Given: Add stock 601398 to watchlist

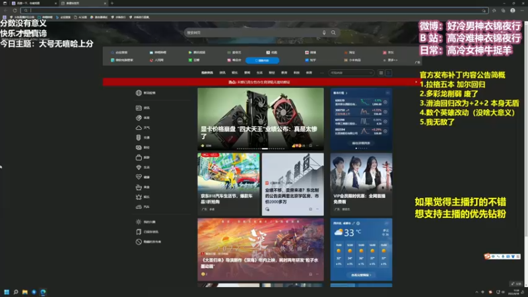Looking at the screenshot, I should (x=385, y=121).
